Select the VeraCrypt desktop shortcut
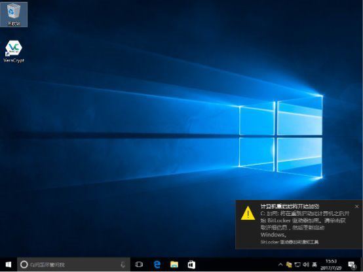Viewport: 363px width, 272px height. coord(14,51)
